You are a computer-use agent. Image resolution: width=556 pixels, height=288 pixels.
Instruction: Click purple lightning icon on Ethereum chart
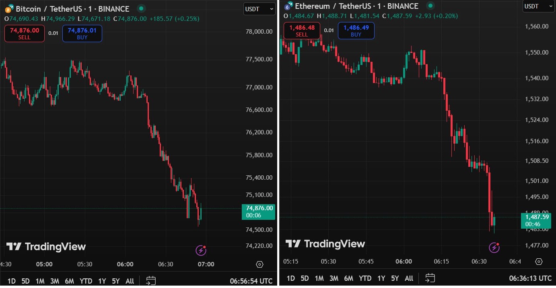pos(494,247)
